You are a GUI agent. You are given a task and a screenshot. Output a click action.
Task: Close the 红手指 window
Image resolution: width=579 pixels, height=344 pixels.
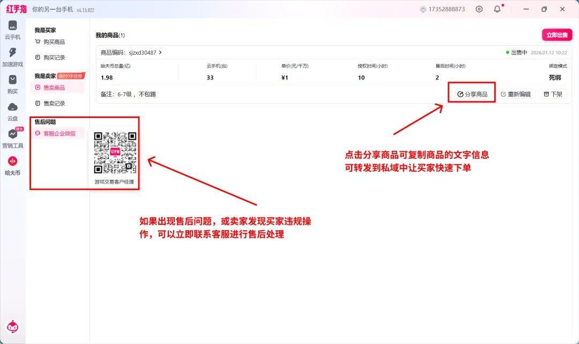coord(562,9)
